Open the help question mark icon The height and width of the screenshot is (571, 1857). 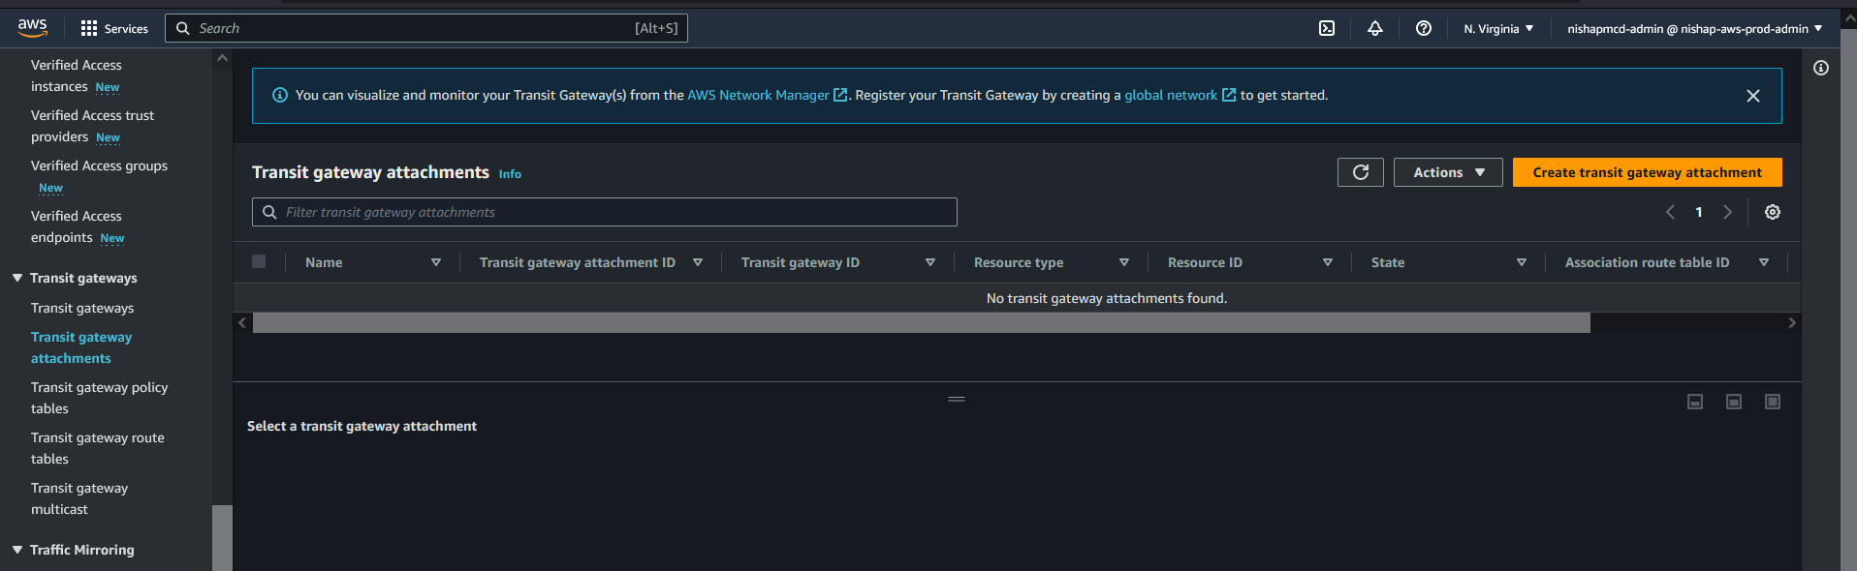pyautogui.click(x=1423, y=28)
